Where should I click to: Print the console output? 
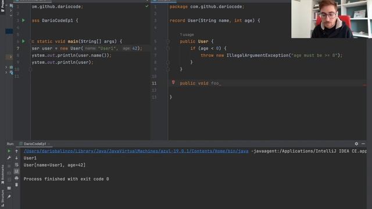[16, 178]
